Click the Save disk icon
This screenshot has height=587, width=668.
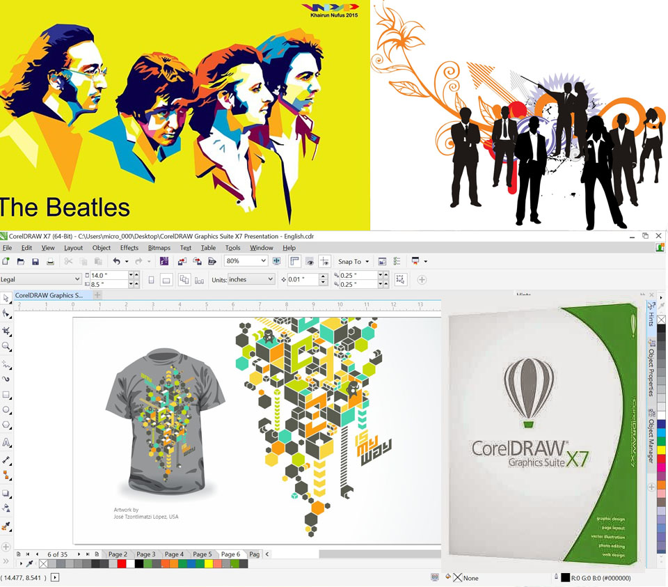point(35,261)
